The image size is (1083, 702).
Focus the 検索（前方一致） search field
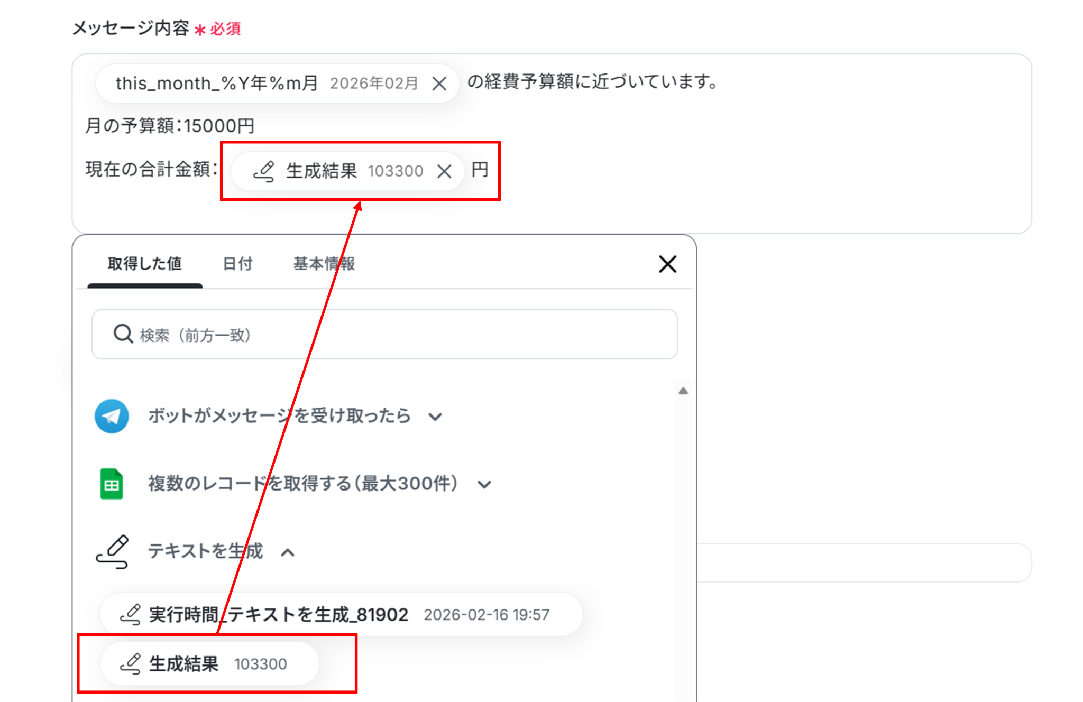pos(402,335)
